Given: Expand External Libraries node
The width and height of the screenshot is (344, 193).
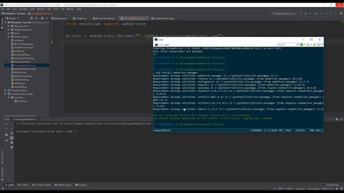Looking at the screenshot, I should pyautogui.click(x=5, y=91).
